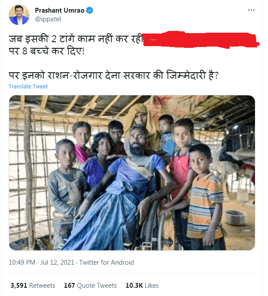This screenshot has width=268, height=296.
Task: Click the blue verified badge
Action: click(90, 10)
